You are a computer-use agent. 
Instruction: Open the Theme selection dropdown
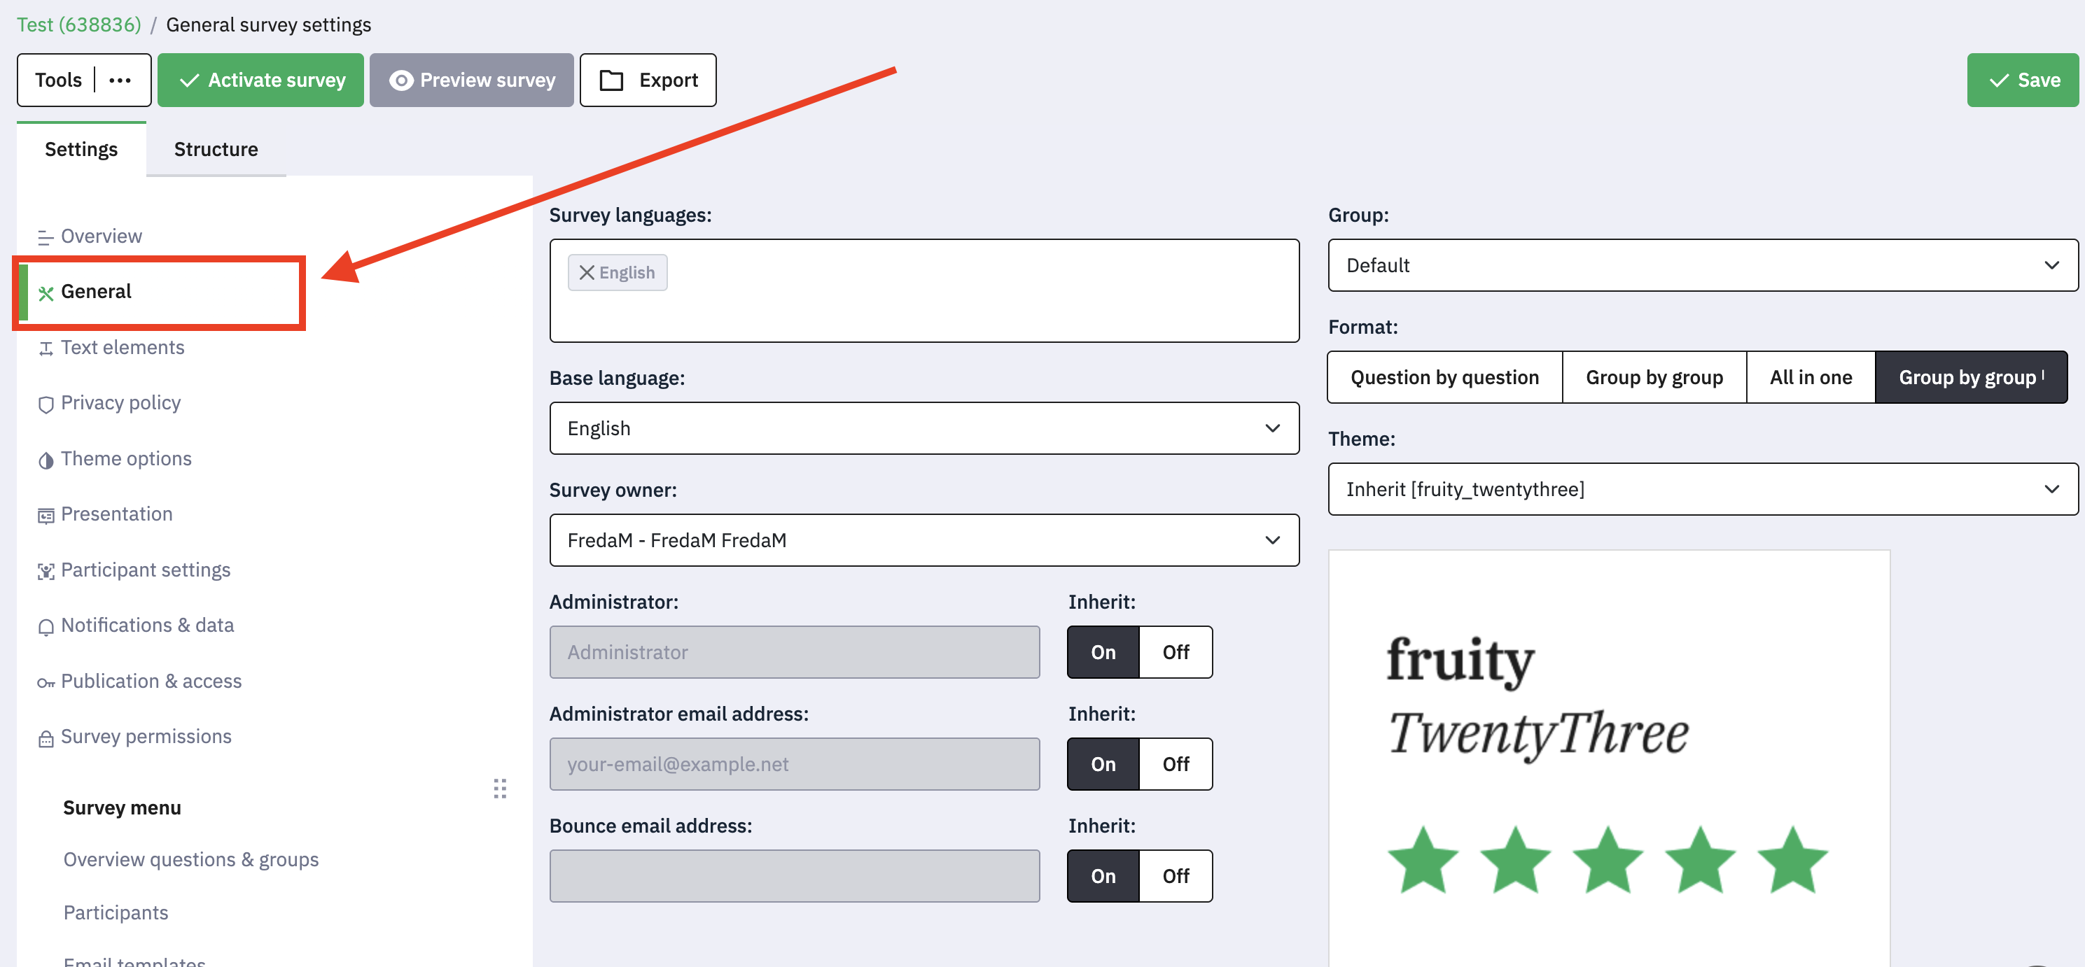[x=1703, y=489]
